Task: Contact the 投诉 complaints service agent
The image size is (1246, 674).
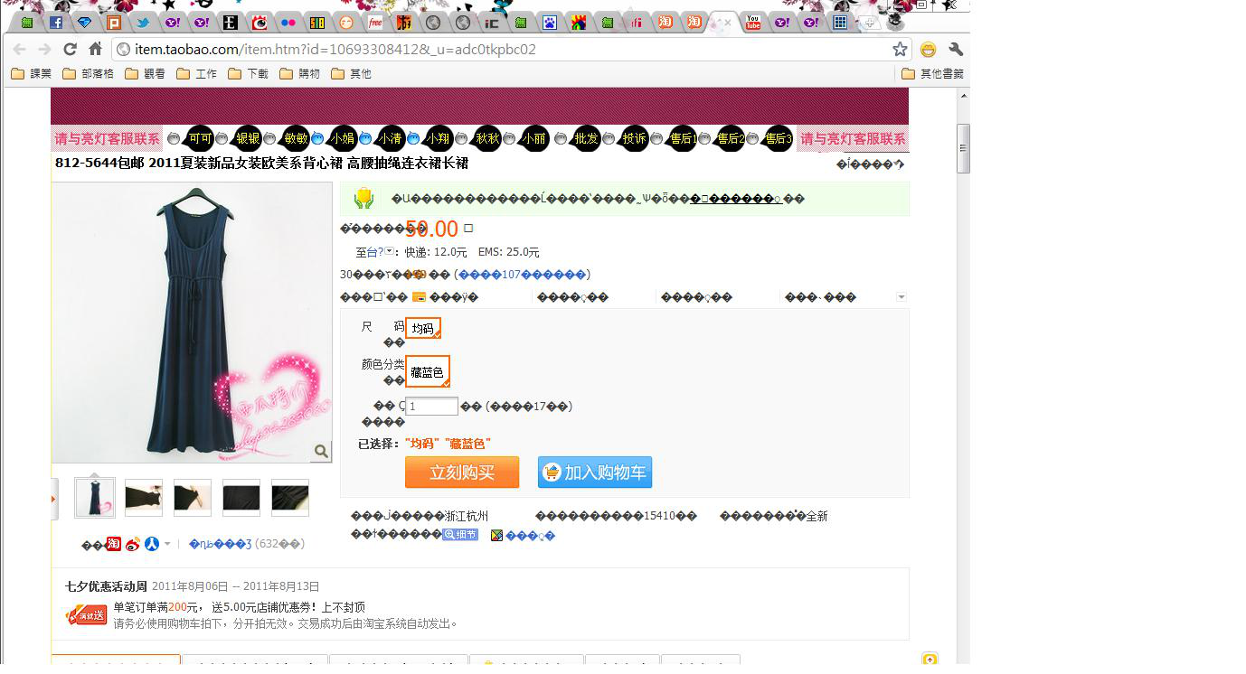Action: point(635,138)
